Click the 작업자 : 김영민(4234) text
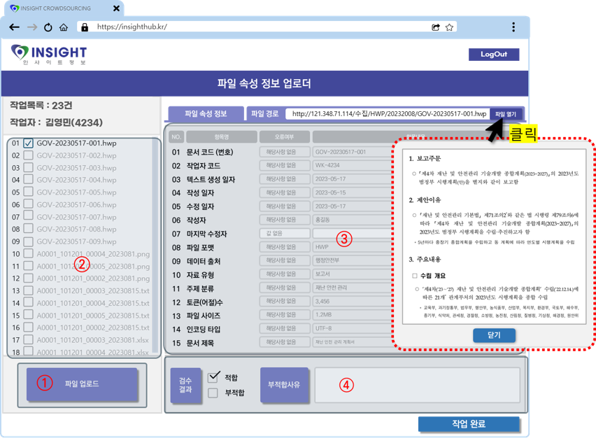Image resolution: width=596 pixels, height=438 pixels. (x=56, y=122)
